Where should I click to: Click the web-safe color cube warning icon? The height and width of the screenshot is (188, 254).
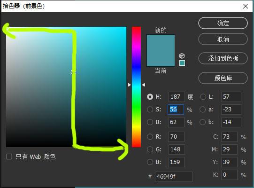tap(182, 56)
